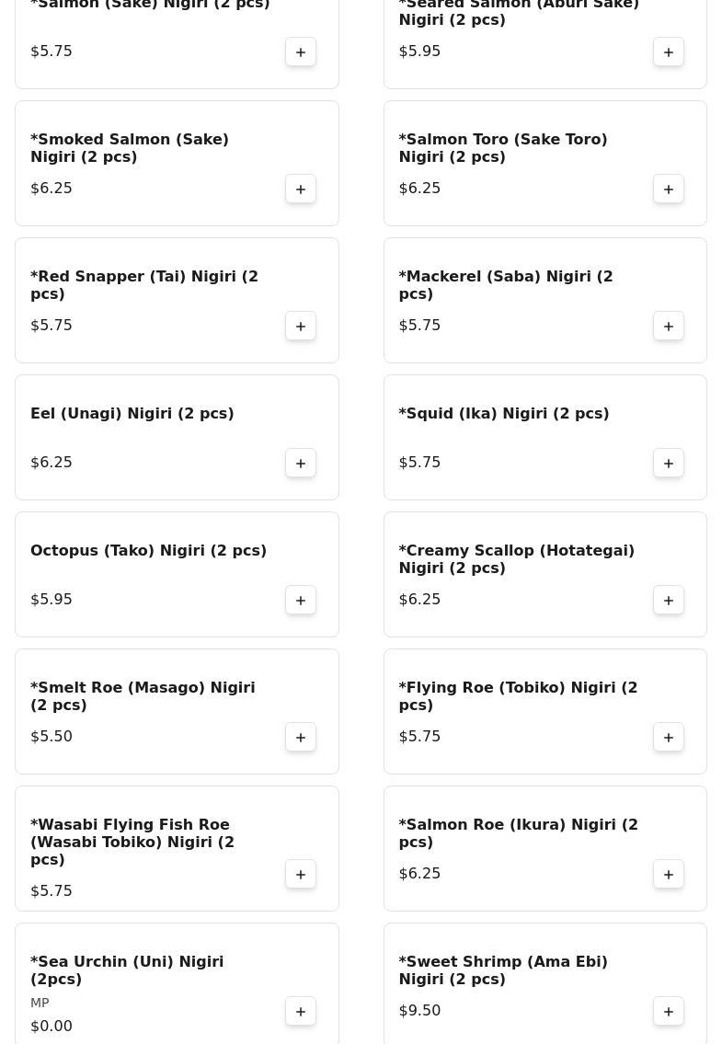The image size is (722, 1044).
Task: Add Octopus (Tako) Nigiri to order
Action: point(301,601)
